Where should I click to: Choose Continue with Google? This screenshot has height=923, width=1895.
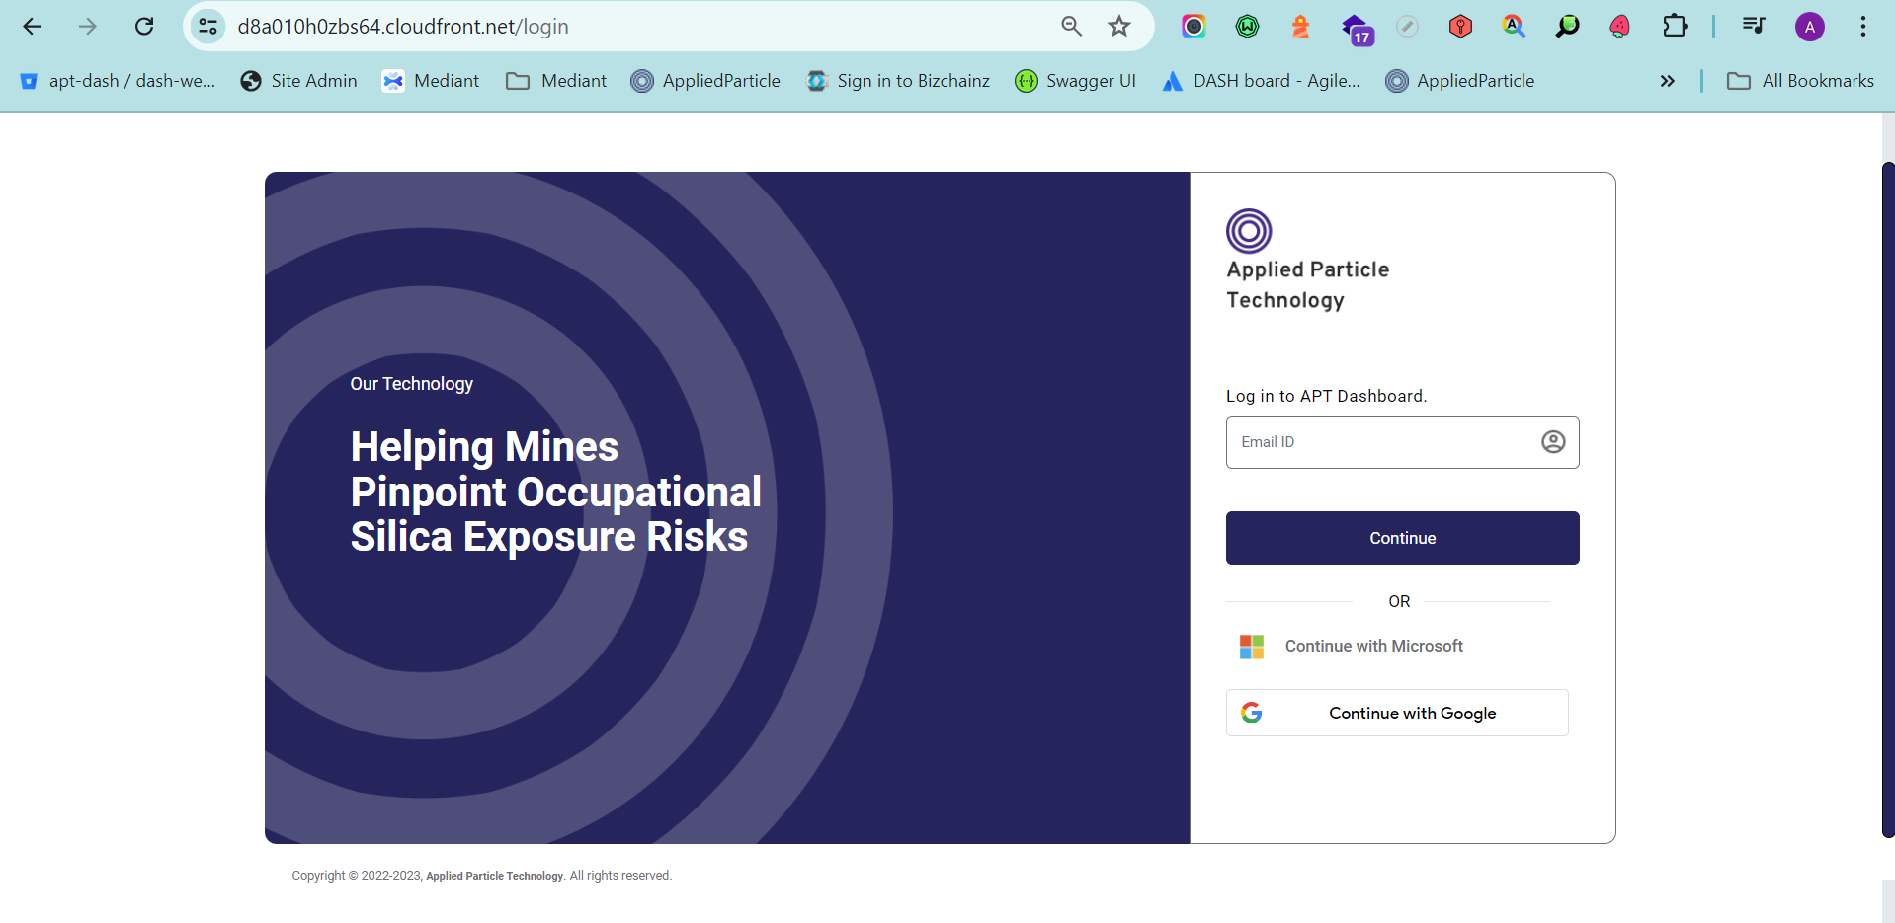tap(1397, 713)
